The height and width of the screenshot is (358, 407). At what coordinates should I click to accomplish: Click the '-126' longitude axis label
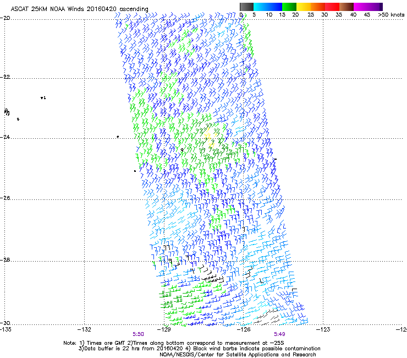[x=244, y=329]
